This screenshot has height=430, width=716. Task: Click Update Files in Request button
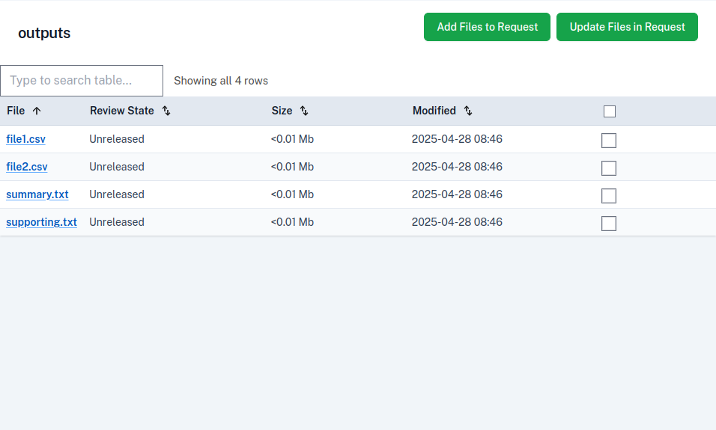tap(627, 27)
